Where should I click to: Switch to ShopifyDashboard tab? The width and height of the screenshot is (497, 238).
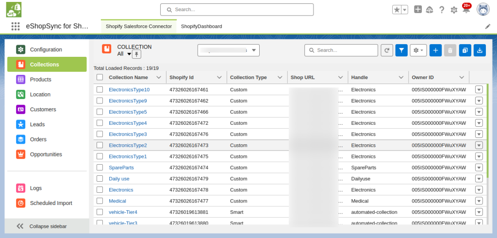(201, 26)
